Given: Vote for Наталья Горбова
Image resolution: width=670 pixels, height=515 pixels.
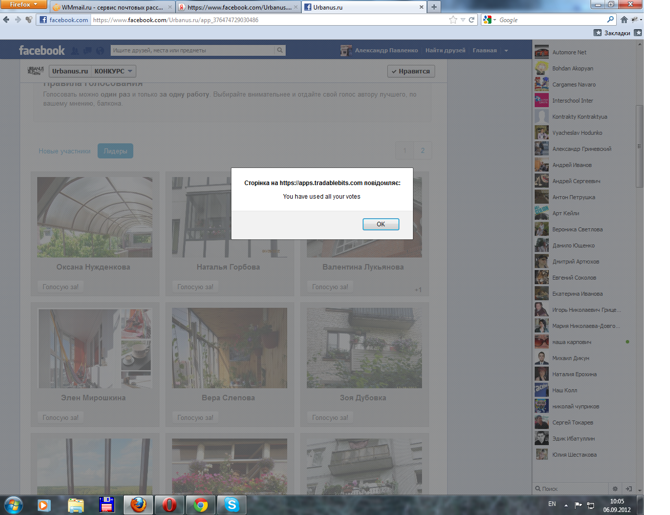Looking at the screenshot, I should pyautogui.click(x=195, y=287).
